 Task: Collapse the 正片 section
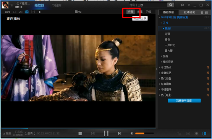pos(161,23)
